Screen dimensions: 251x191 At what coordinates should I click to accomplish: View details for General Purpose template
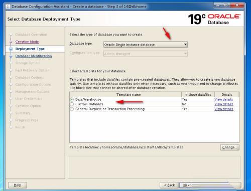coord(224,109)
